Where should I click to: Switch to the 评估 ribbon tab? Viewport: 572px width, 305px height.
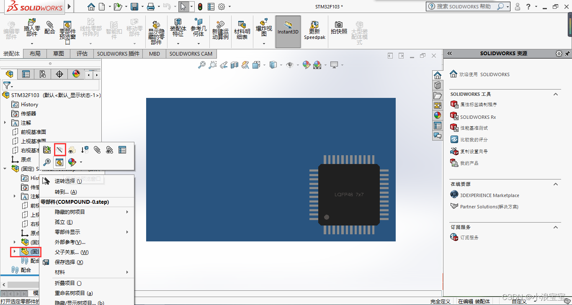point(82,54)
